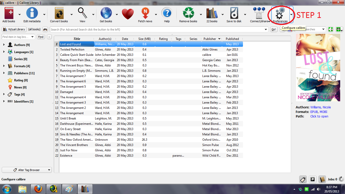The image size is (345, 194).
Task: Show hidden system tray icons
Action: [294, 189]
